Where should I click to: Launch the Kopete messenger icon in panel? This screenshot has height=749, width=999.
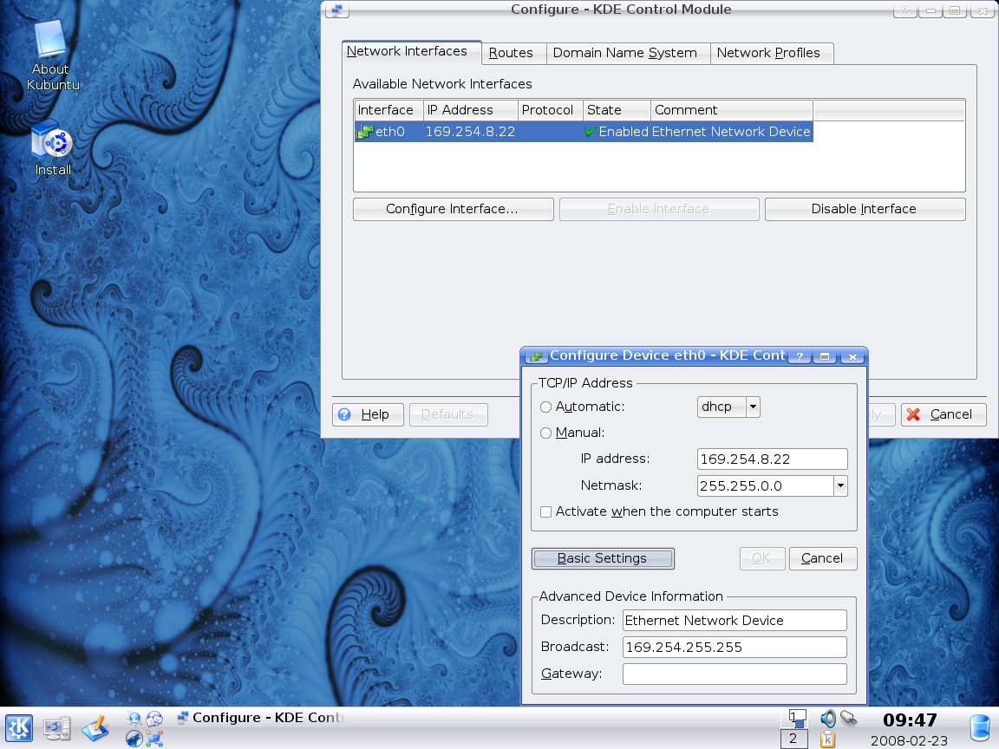point(134,719)
